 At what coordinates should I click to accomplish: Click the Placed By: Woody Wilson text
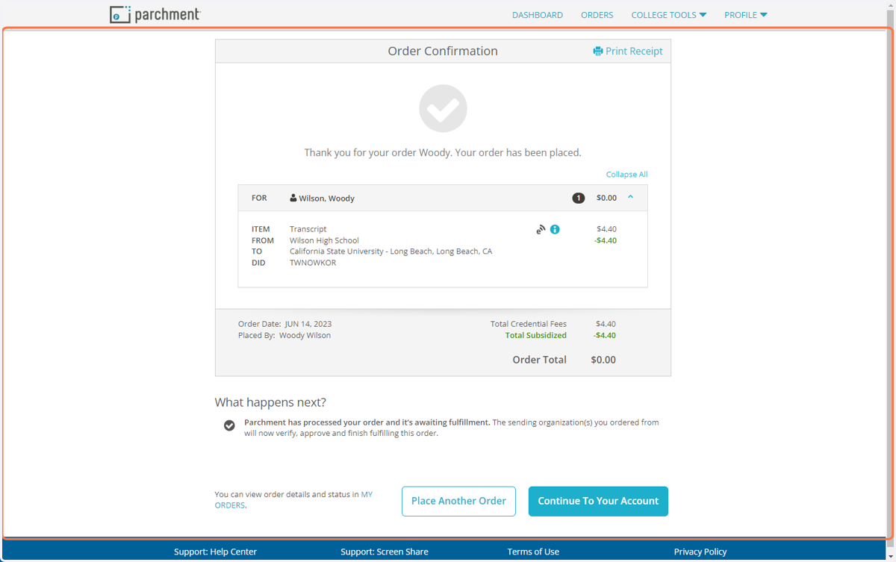pyautogui.click(x=284, y=335)
